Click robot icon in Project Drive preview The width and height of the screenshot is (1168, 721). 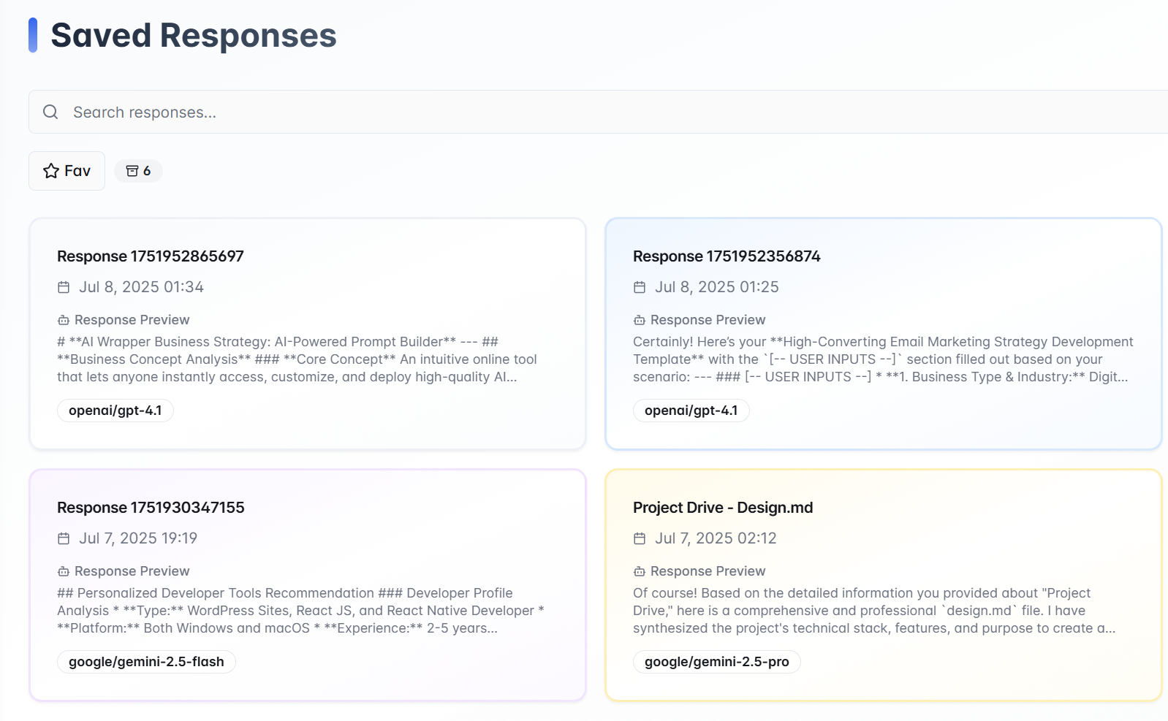coord(640,571)
